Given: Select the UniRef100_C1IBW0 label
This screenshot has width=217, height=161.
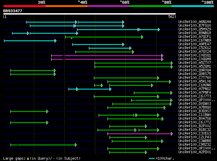Looking at the screenshot, I should [195, 115].
